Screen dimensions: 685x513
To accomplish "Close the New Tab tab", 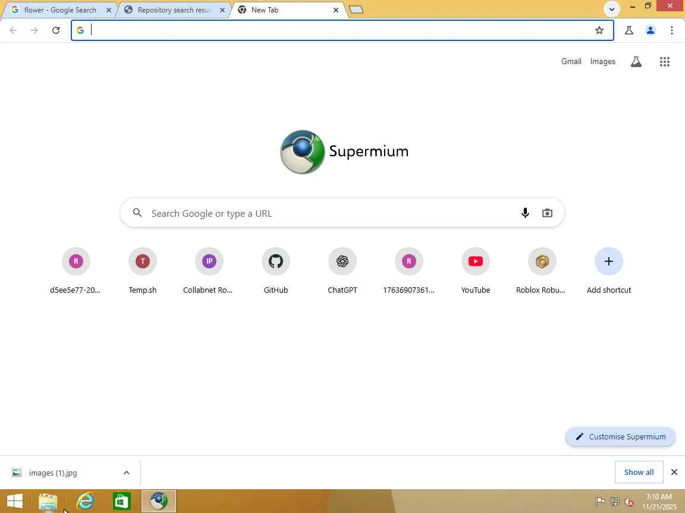I will click(335, 9).
